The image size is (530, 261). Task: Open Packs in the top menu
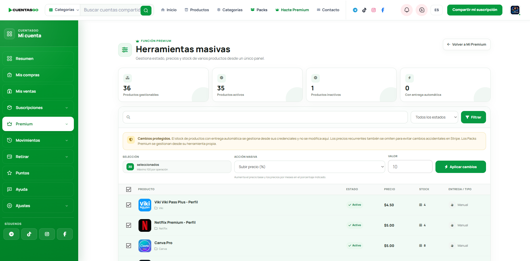[259, 10]
